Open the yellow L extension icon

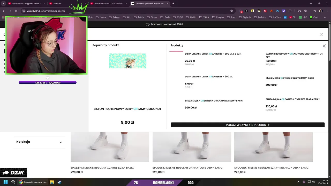pos(253,11)
